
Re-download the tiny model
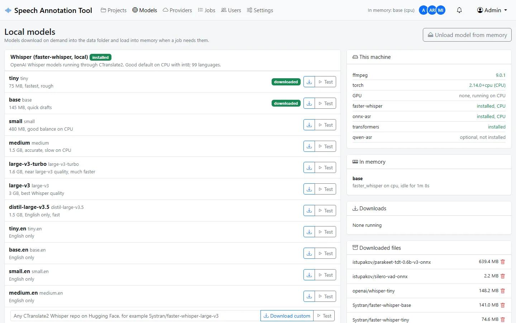click(309, 82)
